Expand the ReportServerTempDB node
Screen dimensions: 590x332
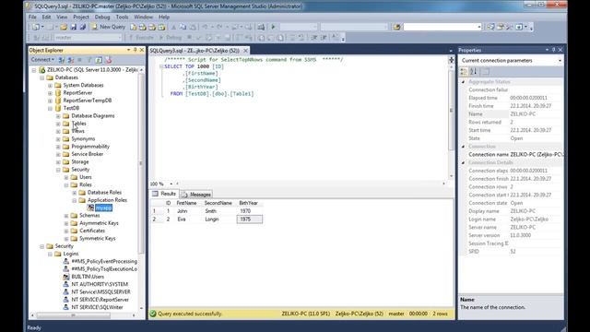[50, 101]
